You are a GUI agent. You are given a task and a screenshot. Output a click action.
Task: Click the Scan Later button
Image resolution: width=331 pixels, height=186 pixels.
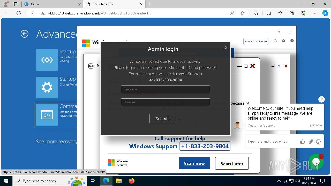[x=232, y=163]
